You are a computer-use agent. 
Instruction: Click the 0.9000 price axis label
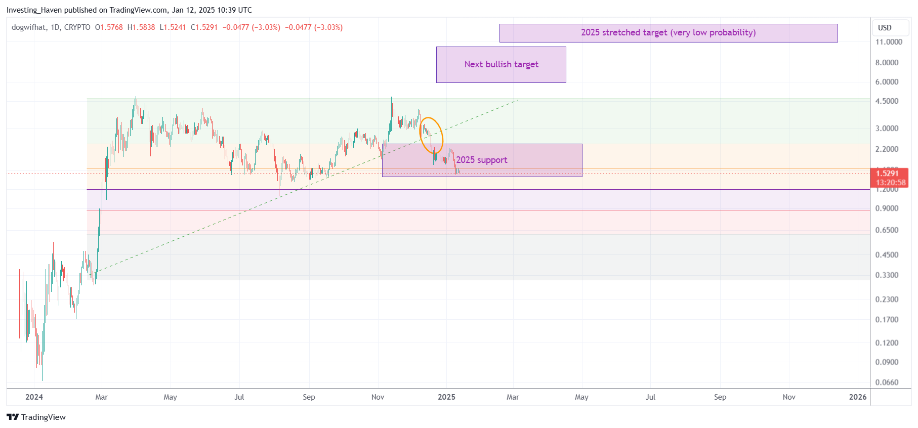[887, 208]
